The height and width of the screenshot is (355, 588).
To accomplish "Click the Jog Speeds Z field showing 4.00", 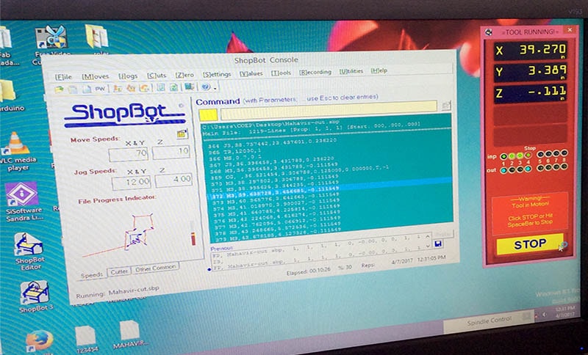I will click(x=173, y=180).
